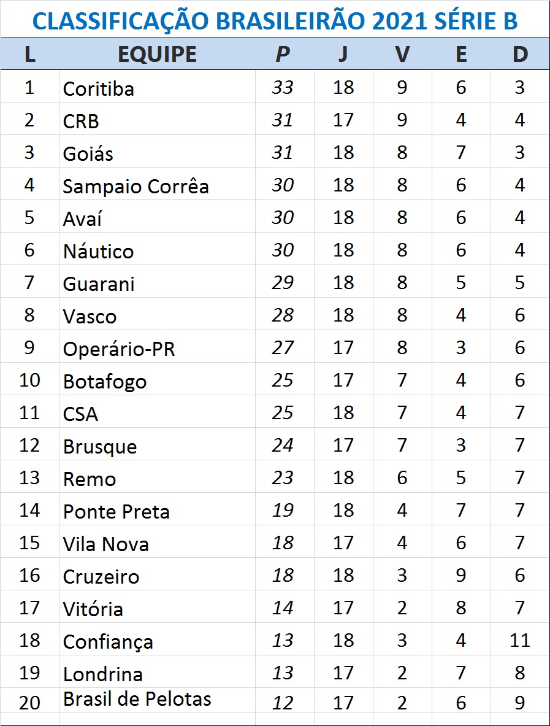Select the Londrina team cell
The image size is (550, 726).
pyautogui.click(x=103, y=674)
